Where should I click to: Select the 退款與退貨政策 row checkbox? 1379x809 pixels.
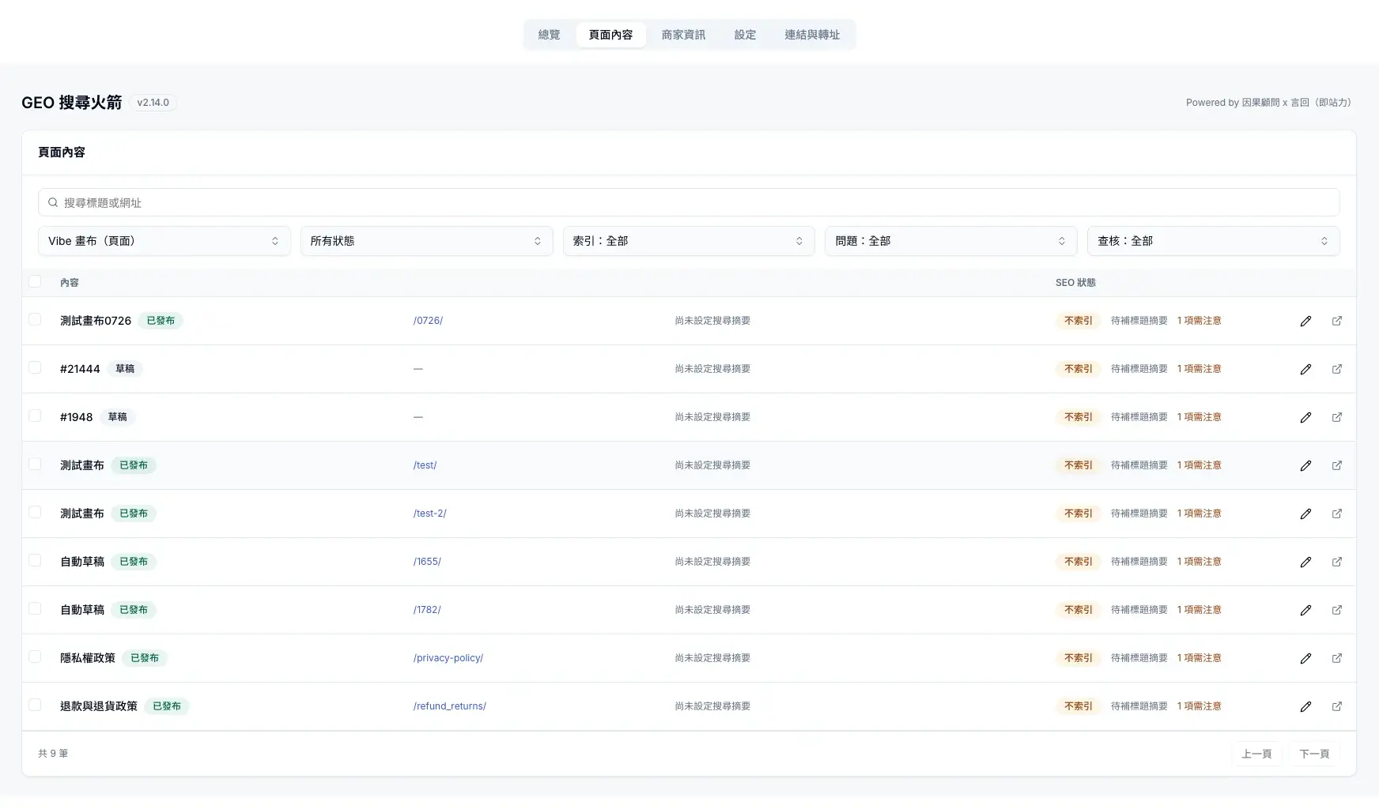point(35,705)
